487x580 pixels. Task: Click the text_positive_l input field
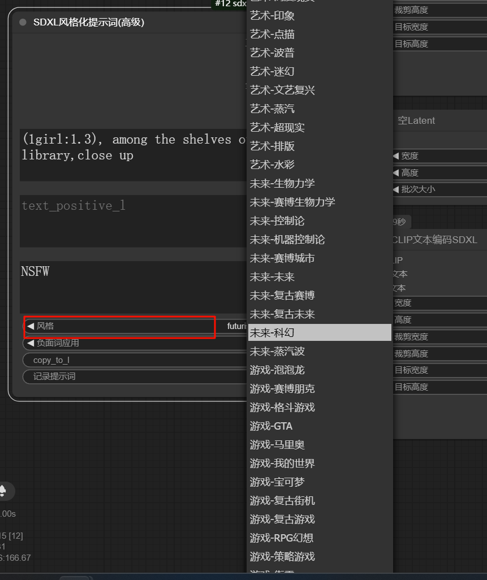[x=133, y=221]
